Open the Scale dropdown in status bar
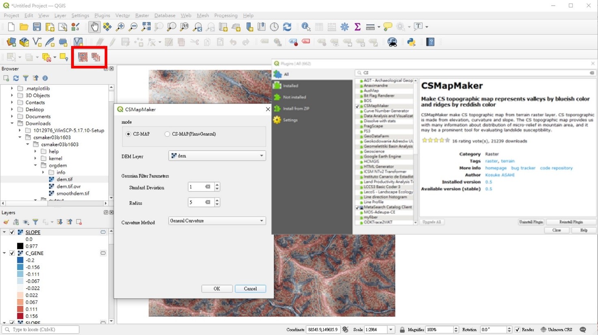Image resolution: width=598 pixels, height=335 pixels. [x=391, y=330]
